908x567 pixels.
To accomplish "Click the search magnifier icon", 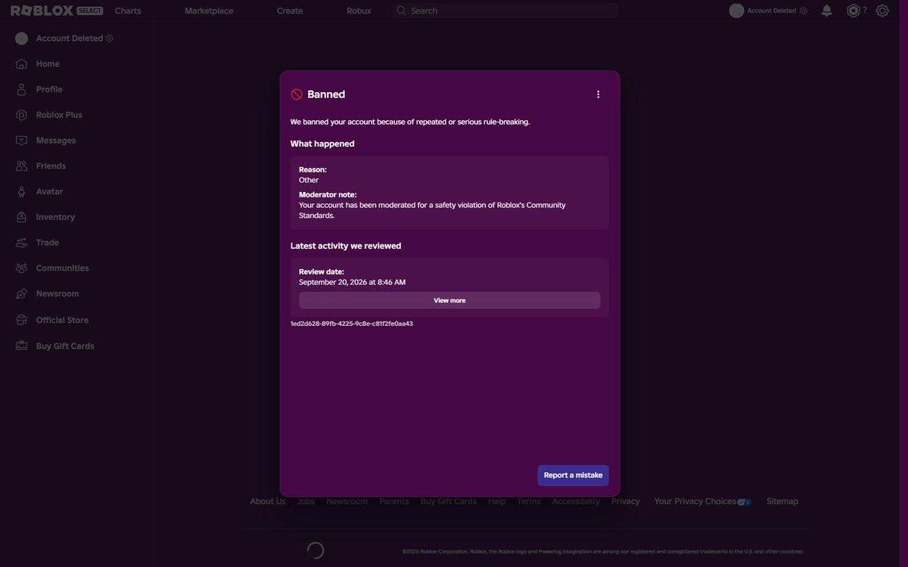I will pos(401,11).
